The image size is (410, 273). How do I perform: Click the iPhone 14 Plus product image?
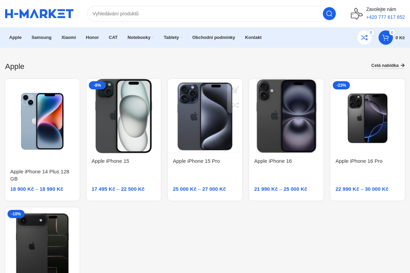click(x=42, y=121)
